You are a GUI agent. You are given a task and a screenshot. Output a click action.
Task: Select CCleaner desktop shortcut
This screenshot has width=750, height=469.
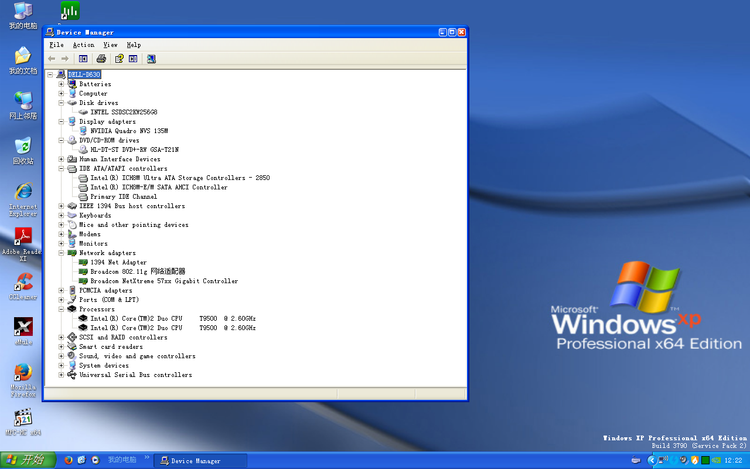(x=23, y=286)
